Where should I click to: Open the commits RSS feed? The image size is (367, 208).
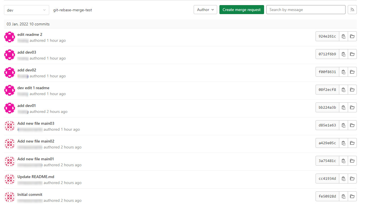tap(352, 10)
